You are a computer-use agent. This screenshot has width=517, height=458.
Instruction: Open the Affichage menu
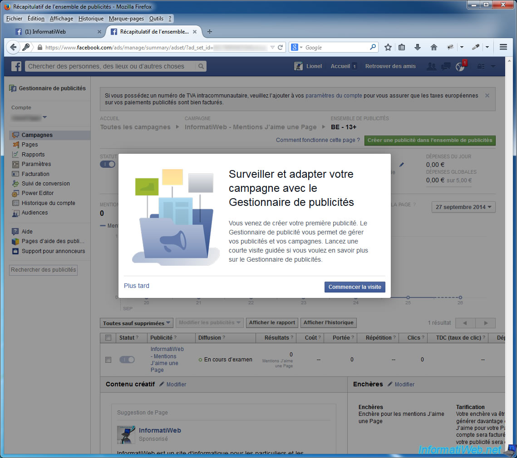(61, 19)
